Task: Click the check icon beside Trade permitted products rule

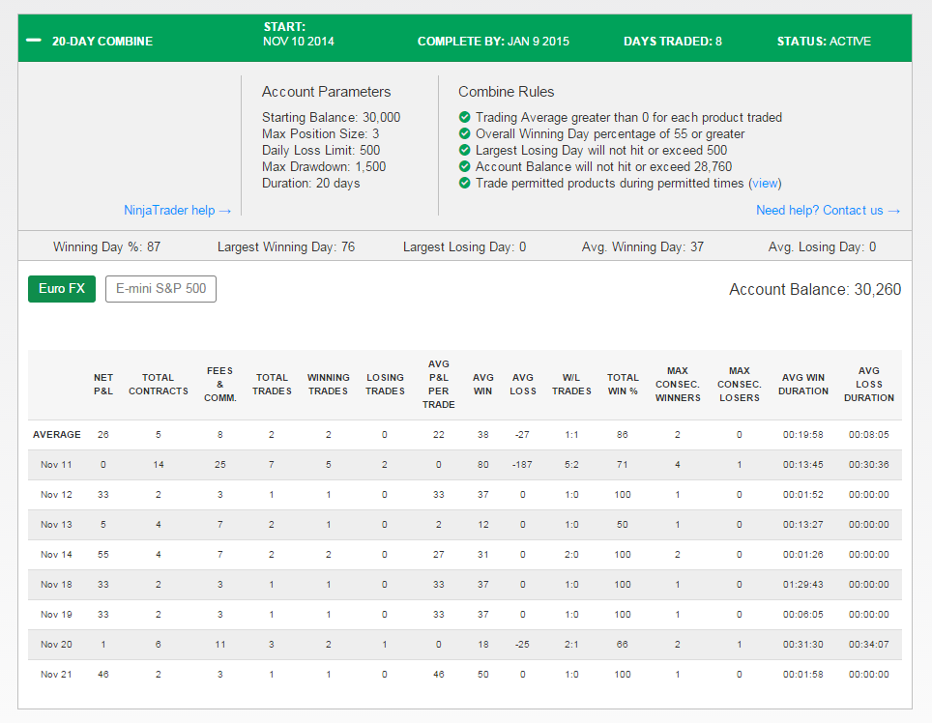Action: (x=465, y=183)
